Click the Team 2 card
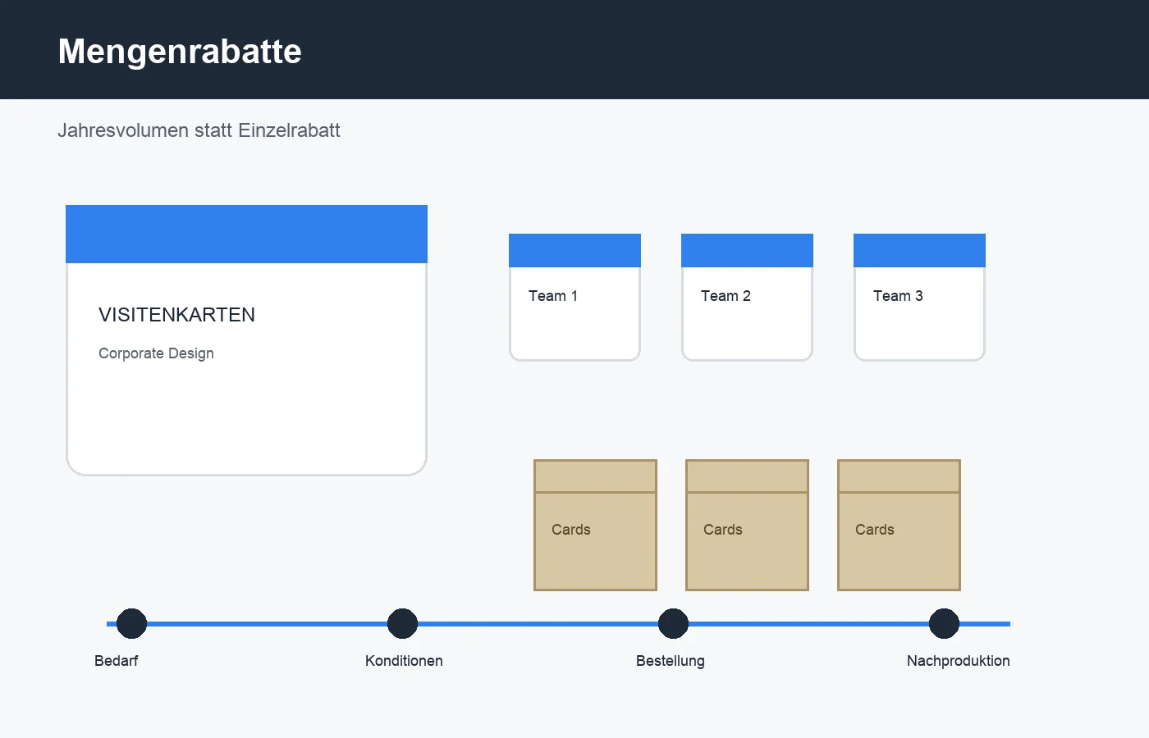The height and width of the screenshot is (738, 1149). click(747, 297)
